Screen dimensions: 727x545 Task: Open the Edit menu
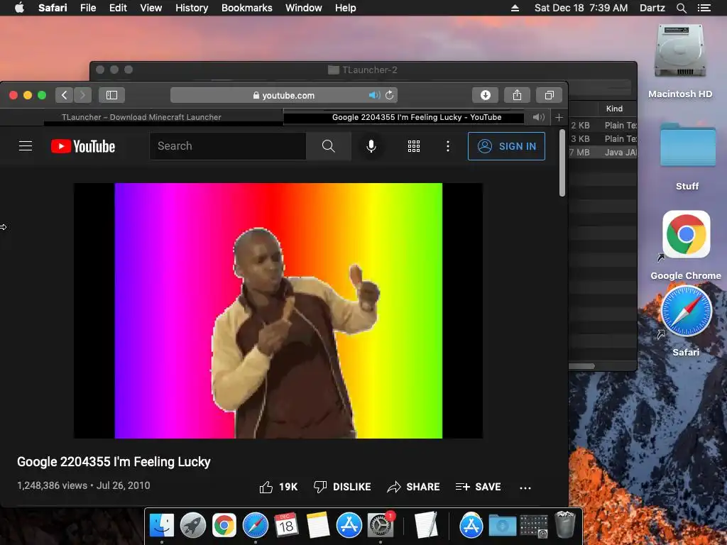click(x=118, y=8)
